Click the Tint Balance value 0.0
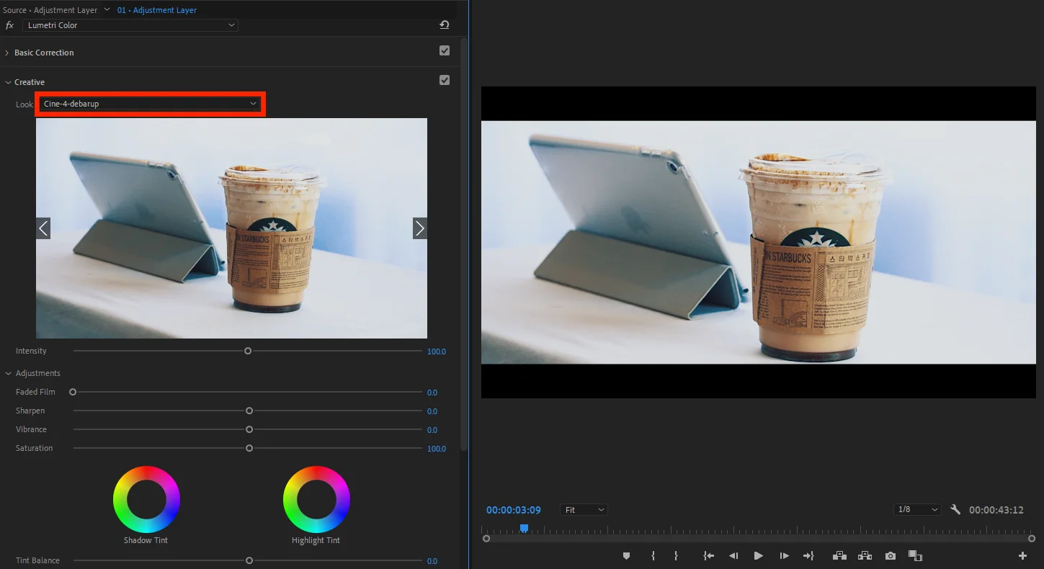The height and width of the screenshot is (569, 1044). [x=432, y=561]
